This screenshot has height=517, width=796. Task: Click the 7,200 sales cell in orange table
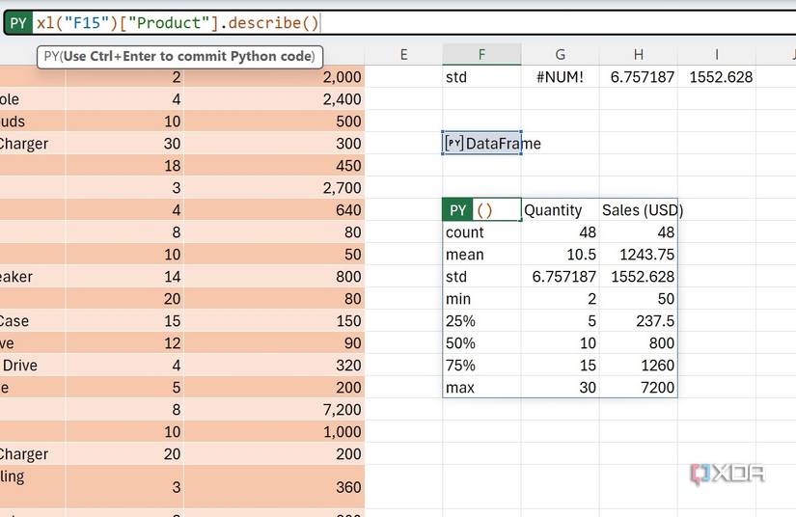[274, 409]
